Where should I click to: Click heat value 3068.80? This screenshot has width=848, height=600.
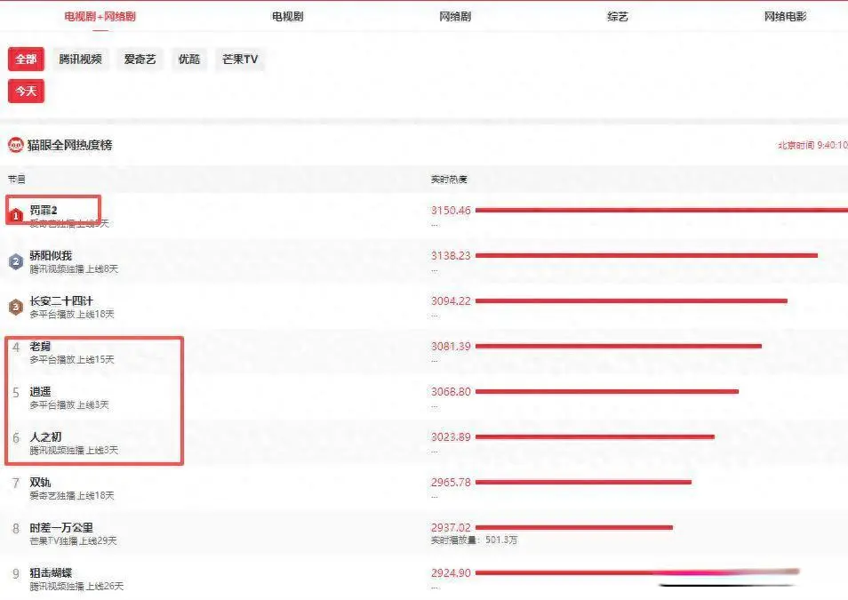(x=451, y=392)
